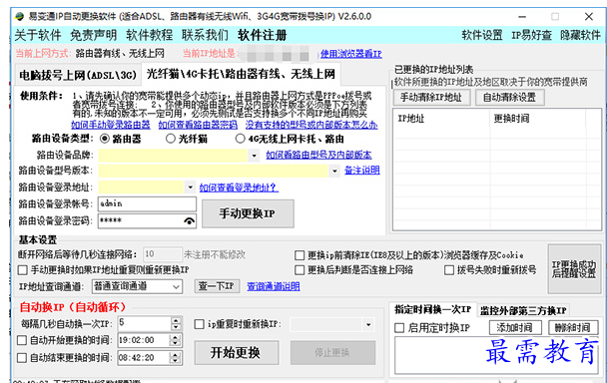607x383 pixels.
Task: Increase 每隔几秒自动换一次IP value up arrow
Action: click(176, 320)
